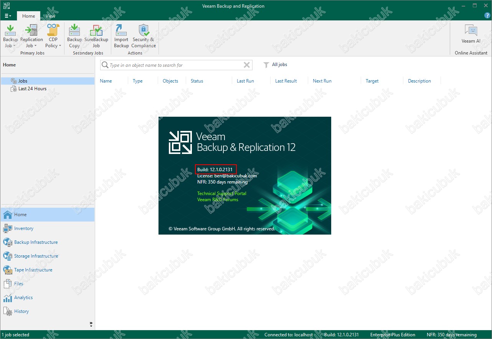This screenshot has width=492, height=339.
Task: Click the Inventory icon in navigation pane
Action: [x=8, y=228]
